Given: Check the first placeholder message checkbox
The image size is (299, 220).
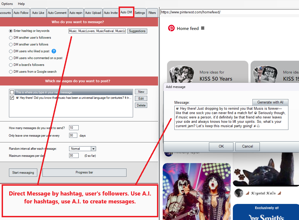Looking at the screenshot, I should point(12,93).
